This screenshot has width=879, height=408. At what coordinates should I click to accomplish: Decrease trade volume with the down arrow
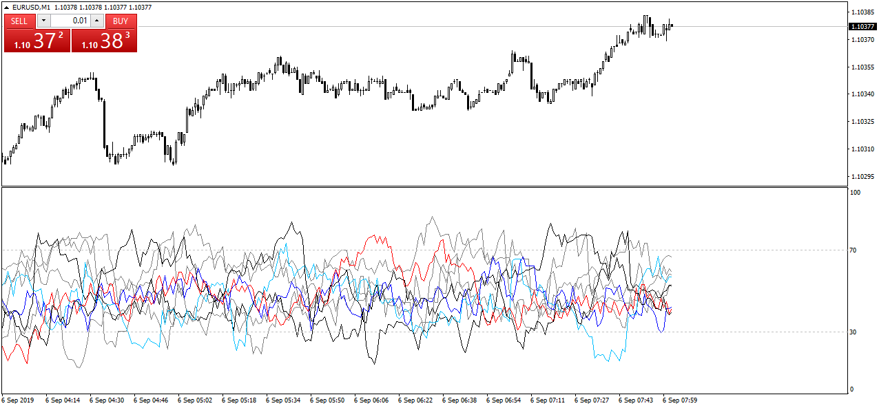(x=43, y=21)
